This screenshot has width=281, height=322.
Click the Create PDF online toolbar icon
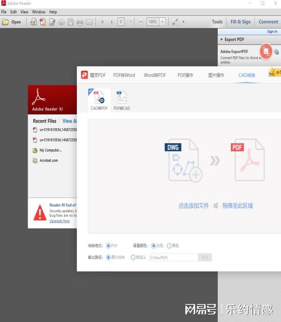[33, 22]
